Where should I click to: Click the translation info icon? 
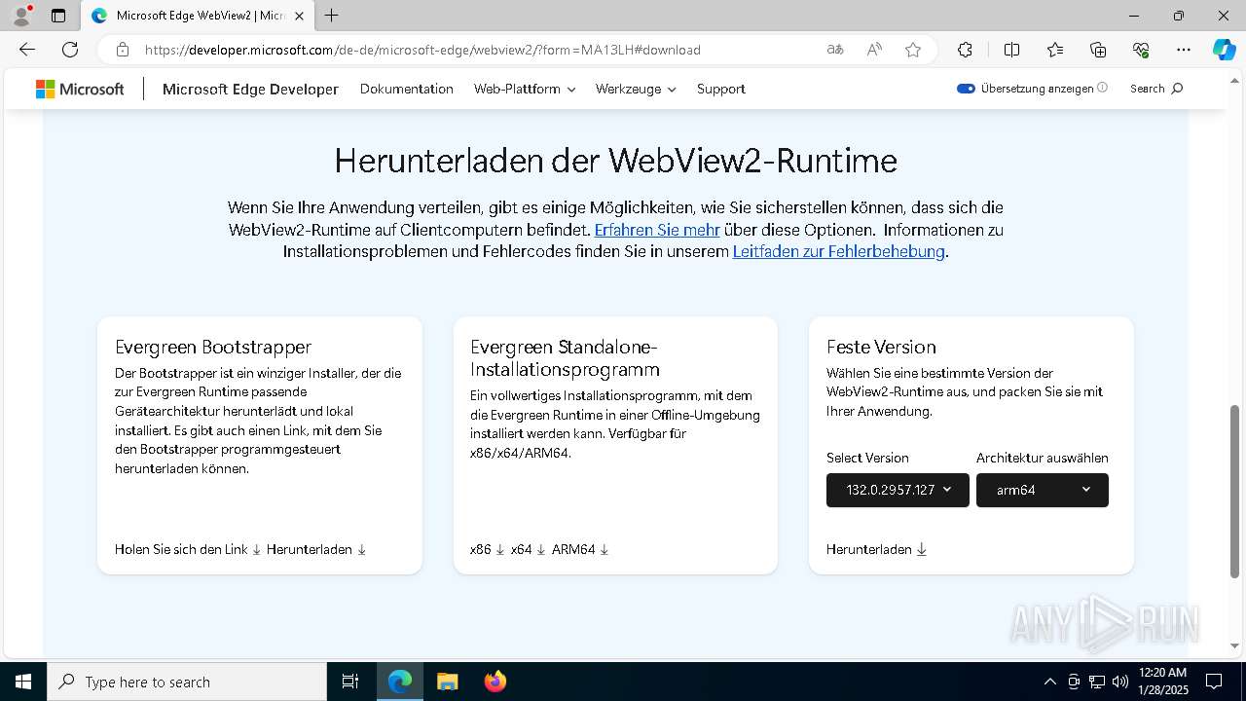click(x=1102, y=88)
